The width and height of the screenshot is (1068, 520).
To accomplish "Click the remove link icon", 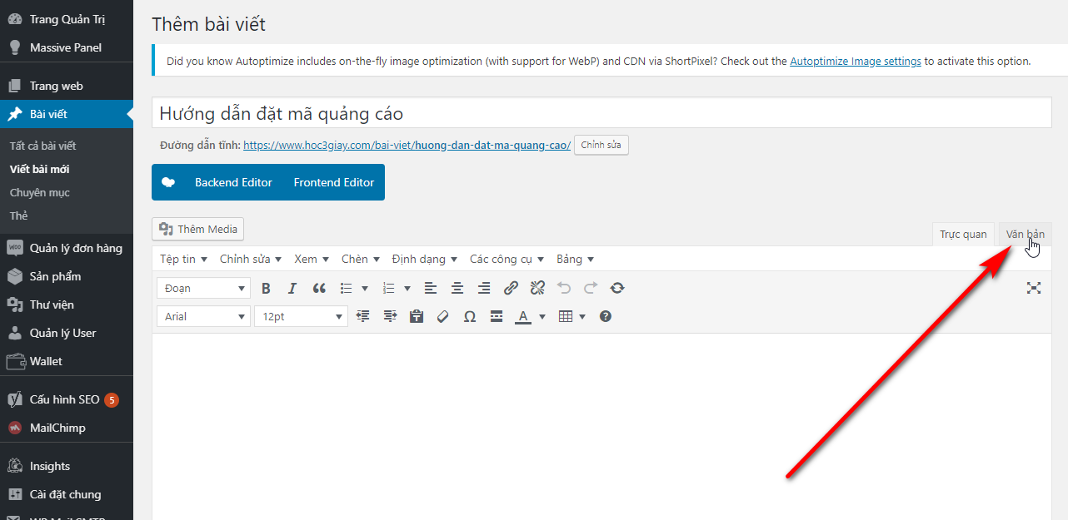I will [537, 289].
